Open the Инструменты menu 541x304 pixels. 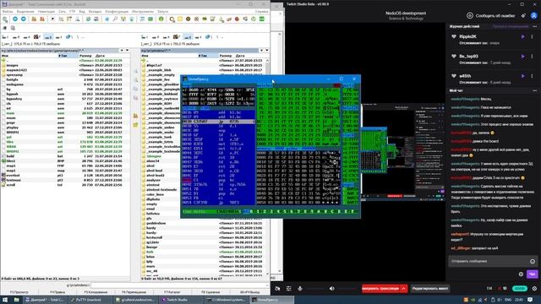tap(143, 11)
